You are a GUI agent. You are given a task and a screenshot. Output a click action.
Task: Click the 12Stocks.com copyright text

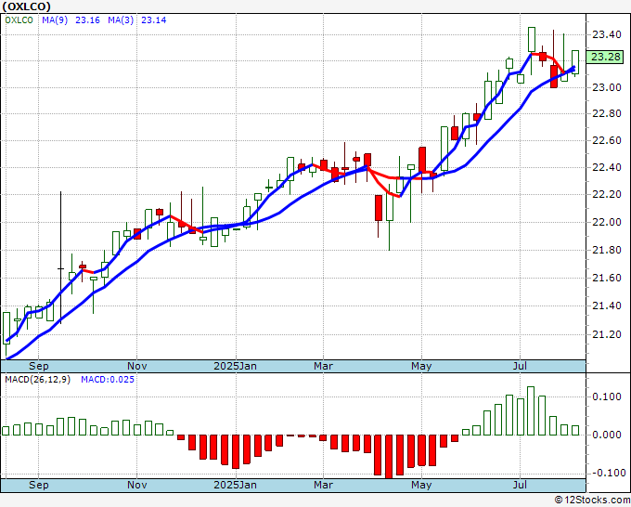[592, 500]
